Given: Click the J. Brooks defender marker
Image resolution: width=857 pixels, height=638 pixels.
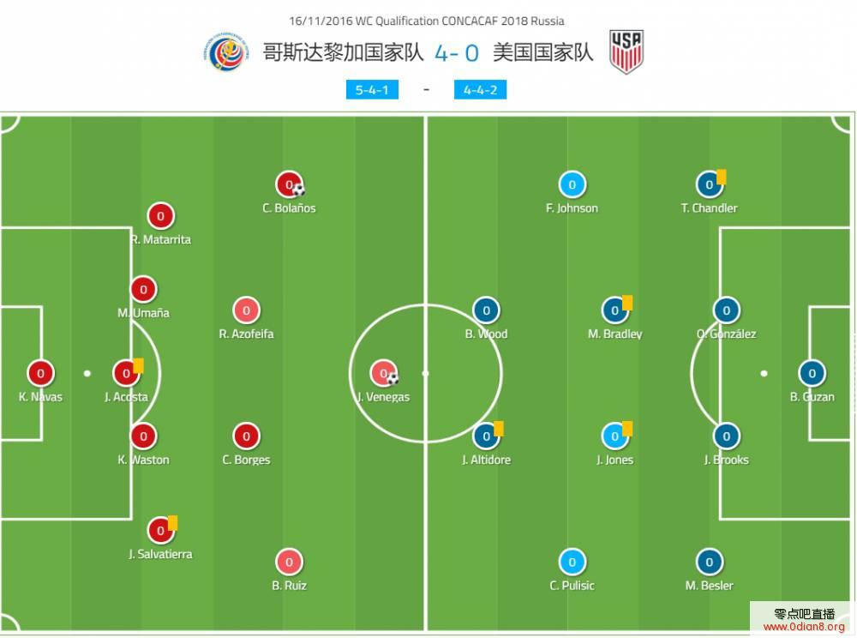Looking at the screenshot, I should (726, 436).
